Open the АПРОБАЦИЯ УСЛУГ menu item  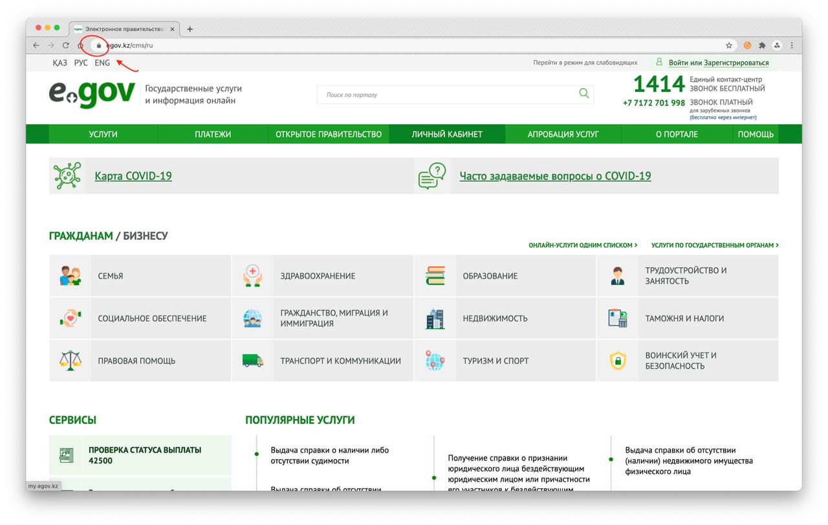(x=563, y=134)
